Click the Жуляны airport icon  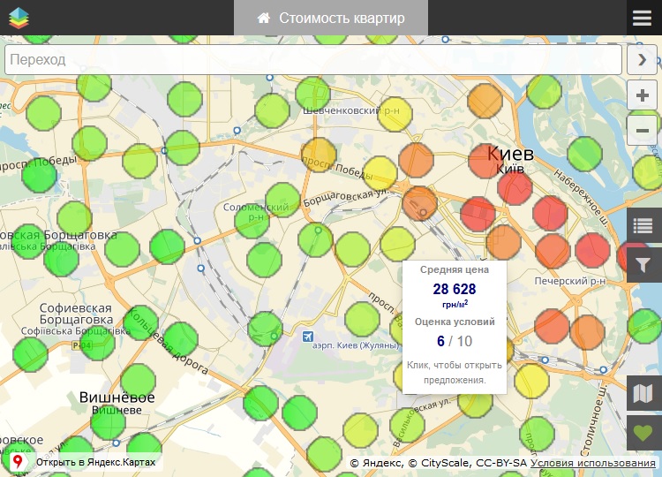307,337
